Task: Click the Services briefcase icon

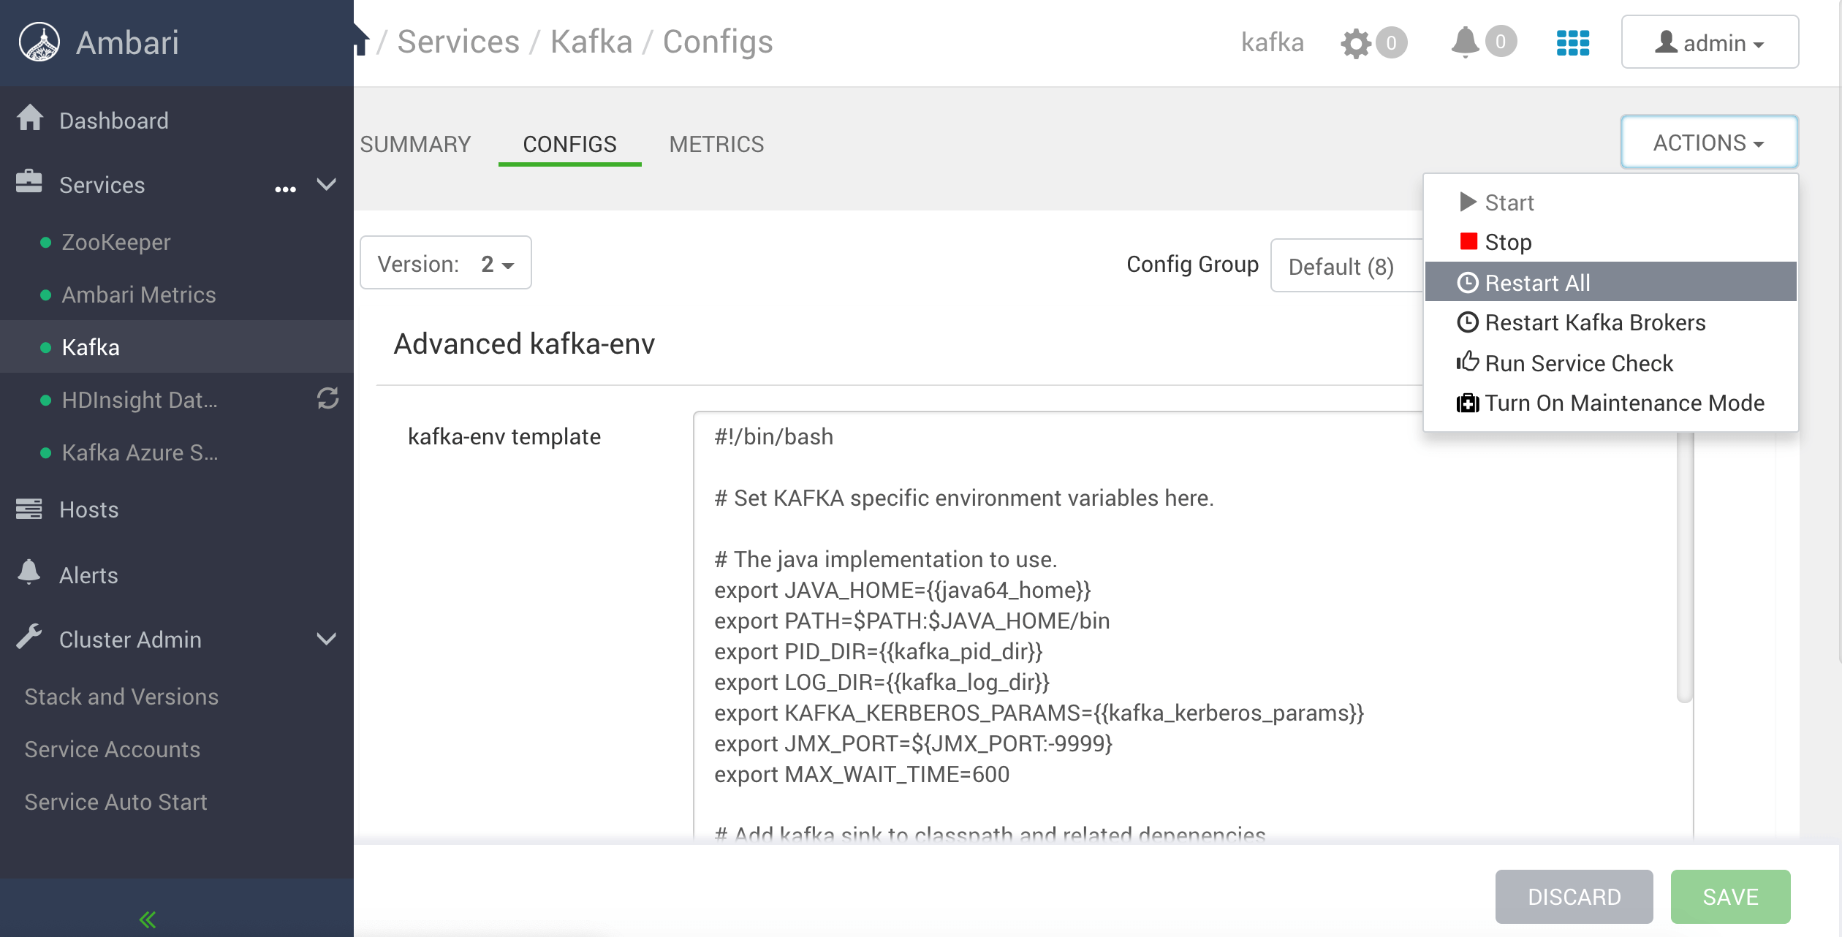Action: 29,181
